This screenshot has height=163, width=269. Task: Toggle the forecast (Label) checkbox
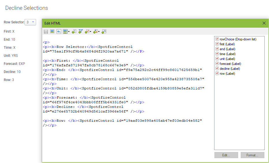[217, 63]
